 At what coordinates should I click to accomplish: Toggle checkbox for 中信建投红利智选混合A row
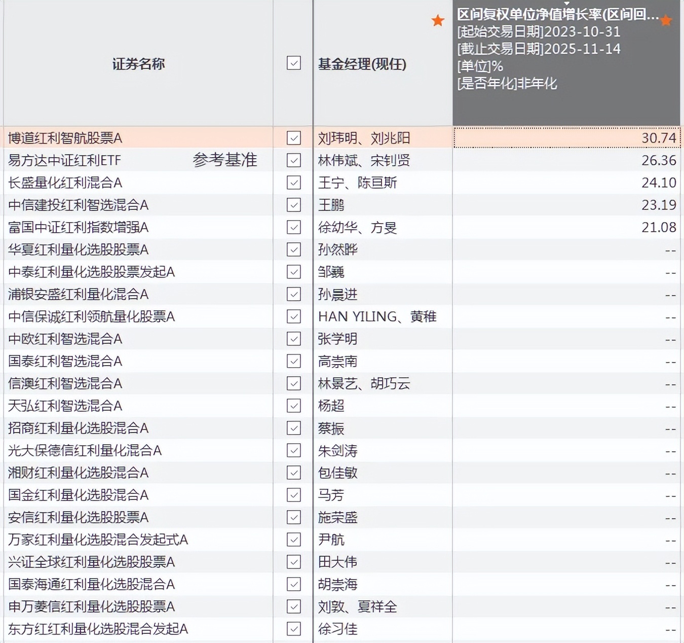tap(293, 205)
